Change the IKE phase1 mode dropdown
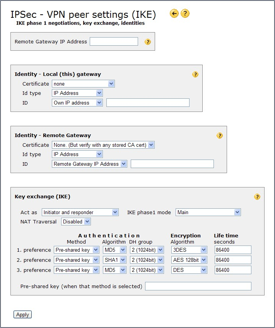275x328 pixels. pyautogui.click(x=208, y=212)
